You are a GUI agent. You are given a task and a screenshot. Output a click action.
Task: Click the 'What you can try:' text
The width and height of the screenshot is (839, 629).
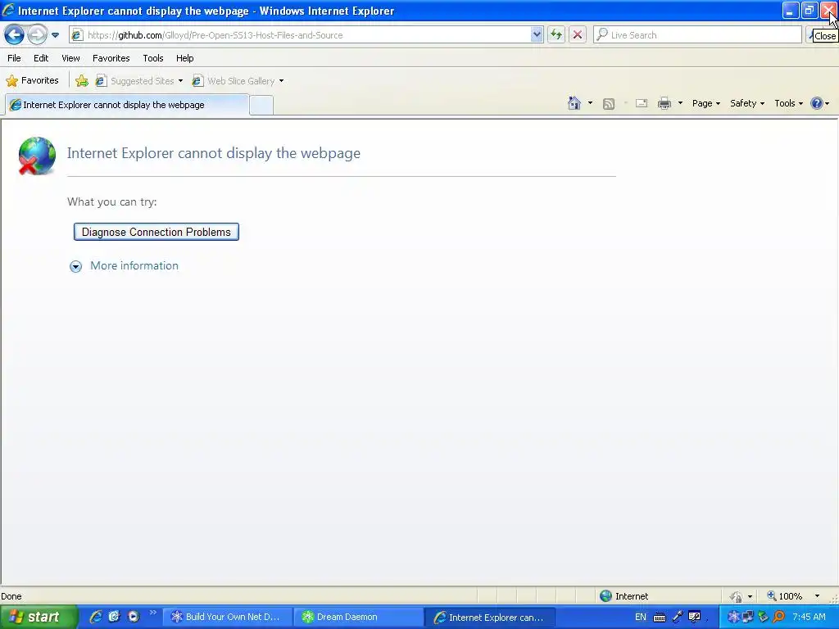tap(111, 201)
